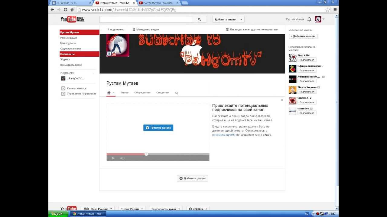Click the Добавить каналы button
The image size is (387, 217).
pyautogui.click(x=303, y=36)
